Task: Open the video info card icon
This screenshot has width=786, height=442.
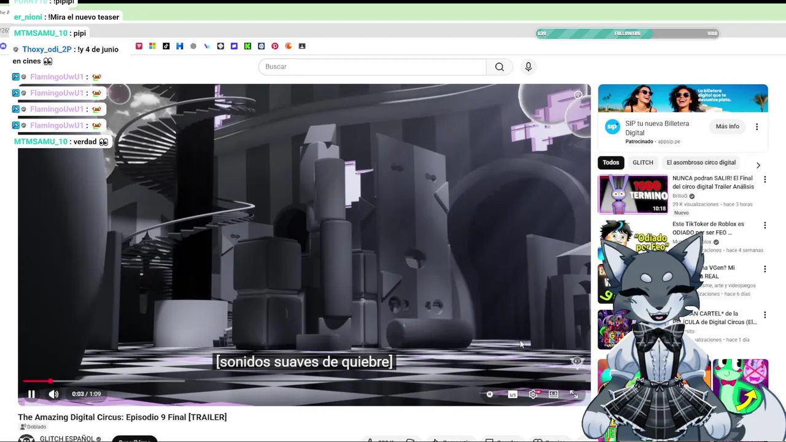Action: click(x=578, y=95)
